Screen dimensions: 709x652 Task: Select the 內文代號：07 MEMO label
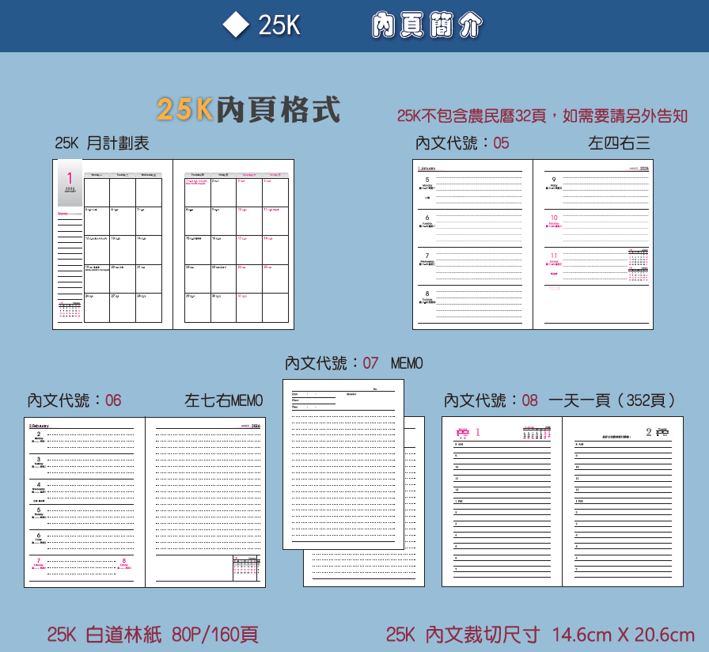point(354,363)
